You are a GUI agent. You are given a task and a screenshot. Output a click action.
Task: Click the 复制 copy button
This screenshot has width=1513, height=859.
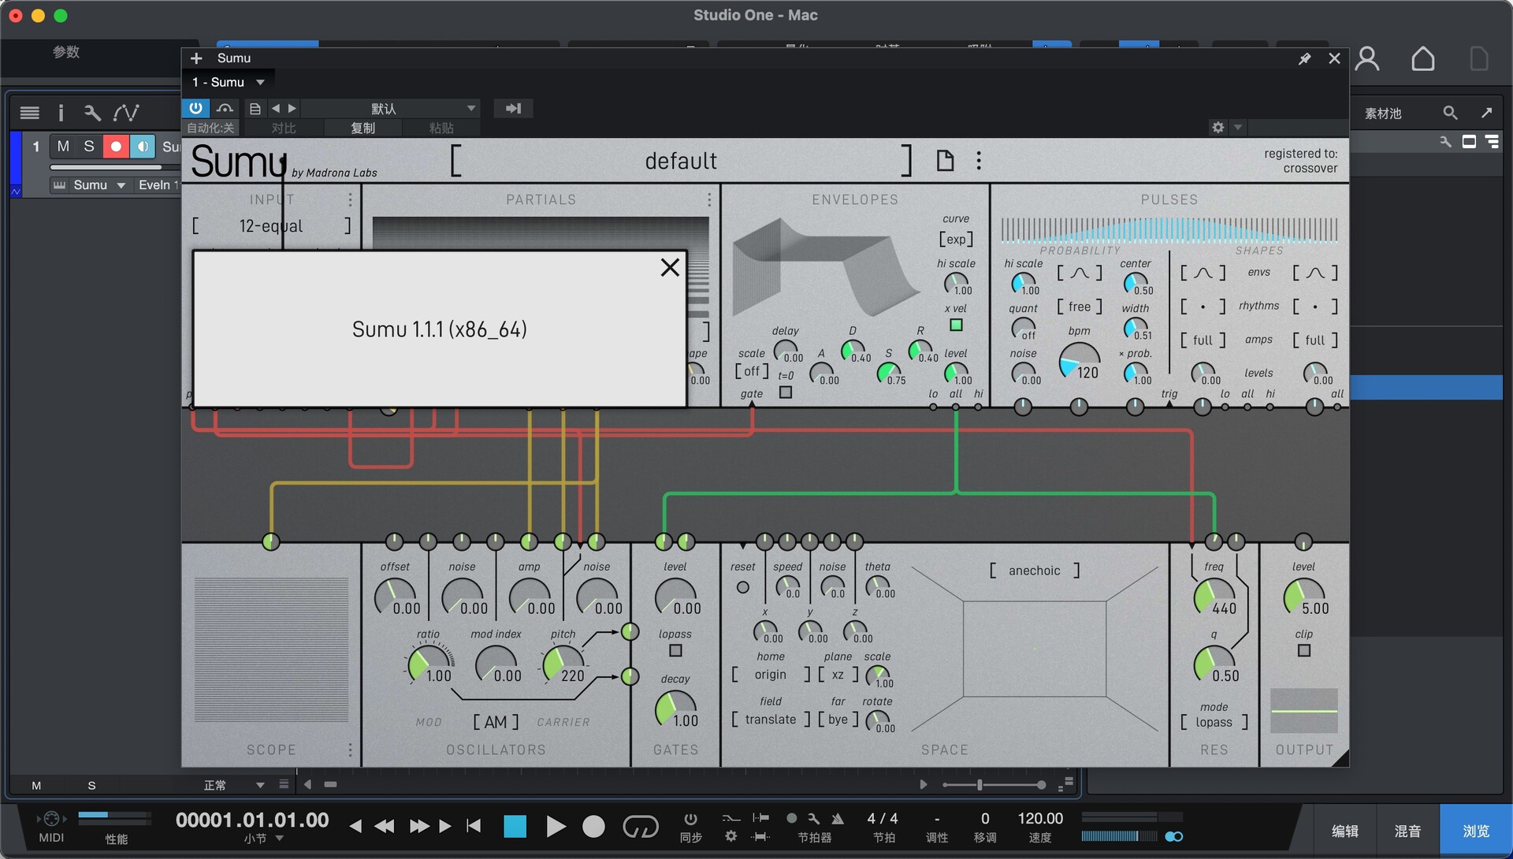(362, 128)
